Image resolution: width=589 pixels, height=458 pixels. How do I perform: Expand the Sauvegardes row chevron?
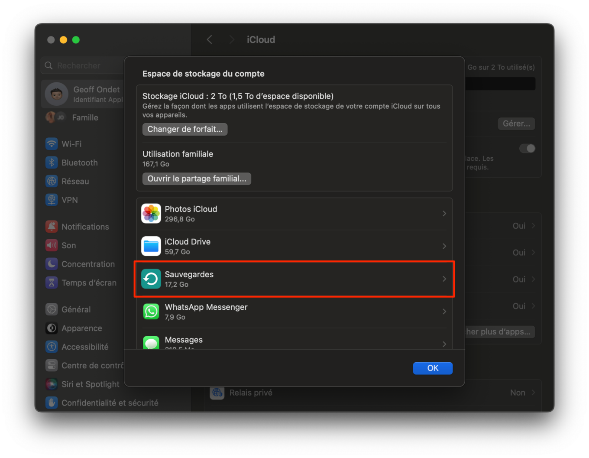444,279
